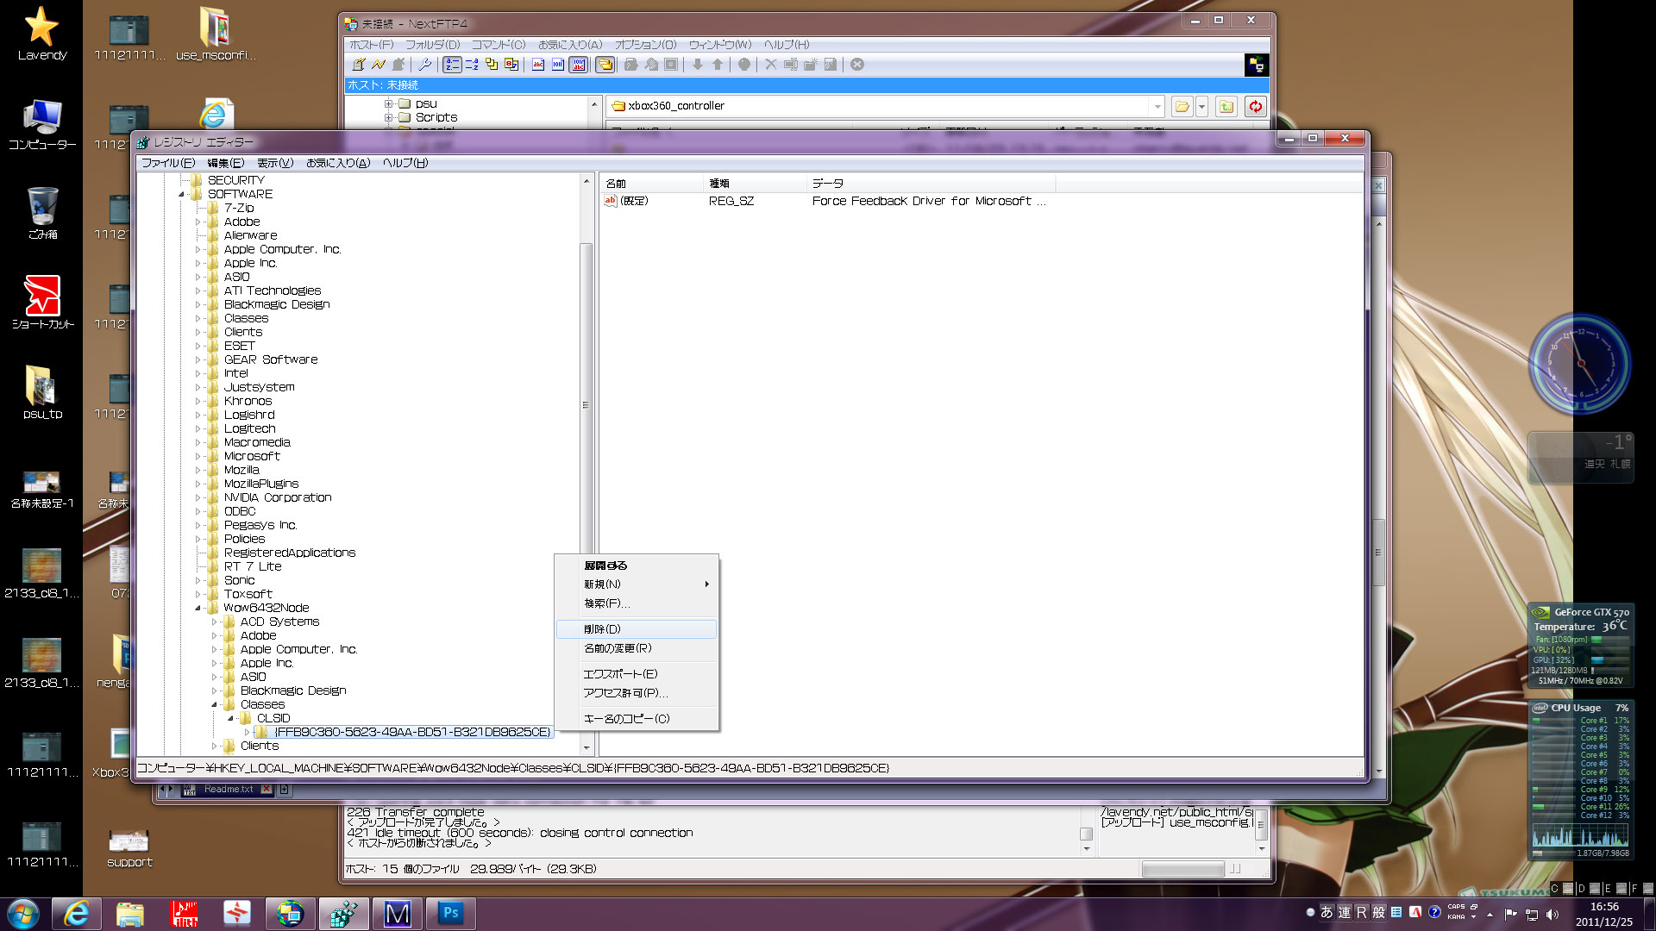The height and width of the screenshot is (931, 1656).
Task: Collapse the CLSID registry key
Action: coord(231,719)
